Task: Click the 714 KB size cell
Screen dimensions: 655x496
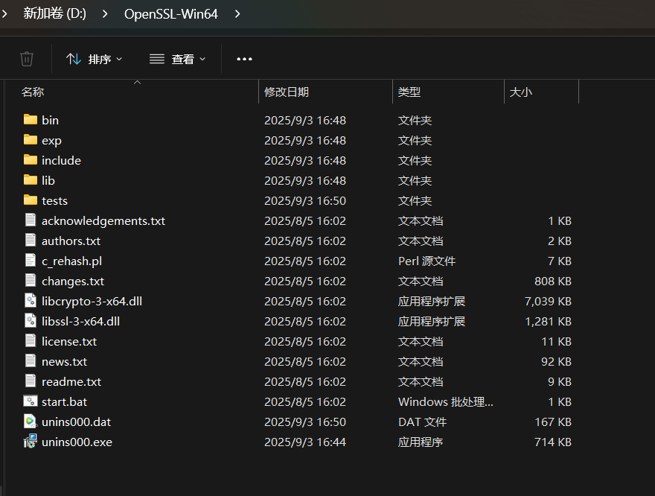Action: click(x=552, y=442)
